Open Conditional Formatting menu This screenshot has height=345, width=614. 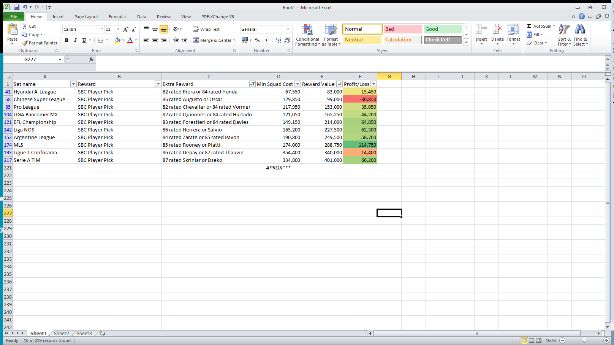(x=307, y=35)
